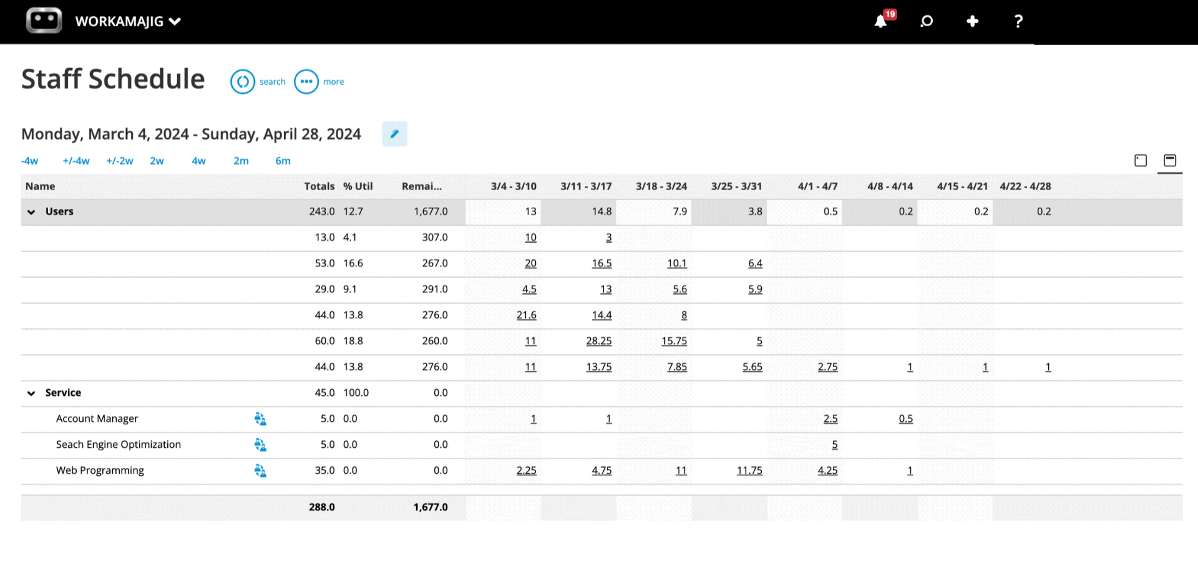Image resolution: width=1198 pixels, height=580 pixels.
Task: Collapse the Users group
Action: pyautogui.click(x=31, y=212)
